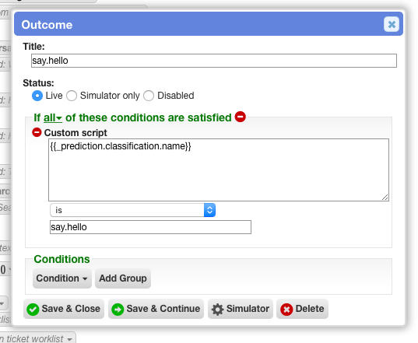Click into the Title text field

click(x=214, y=61)
